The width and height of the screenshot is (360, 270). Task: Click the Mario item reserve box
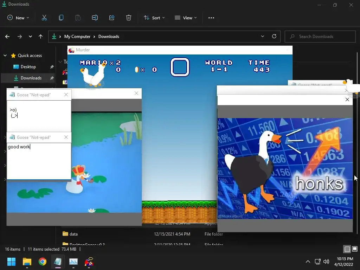(x=180, y=67)
